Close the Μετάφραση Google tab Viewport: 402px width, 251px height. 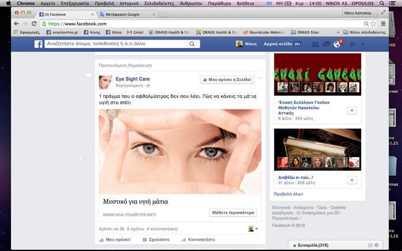click(x=154, y=14)
